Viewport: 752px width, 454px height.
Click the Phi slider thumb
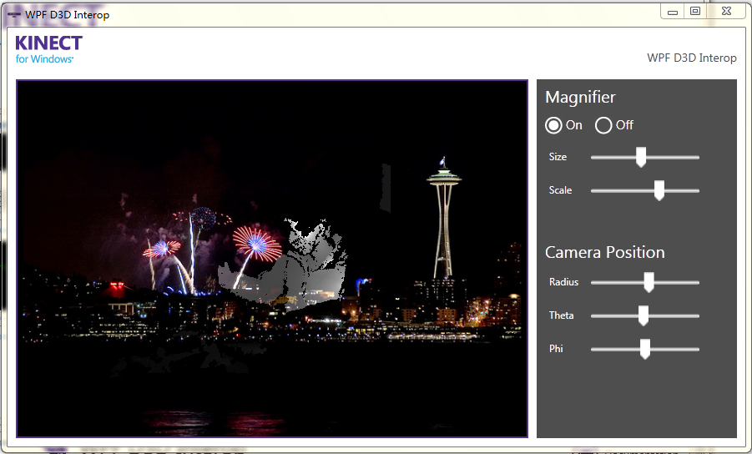click(x=645, y=349)
